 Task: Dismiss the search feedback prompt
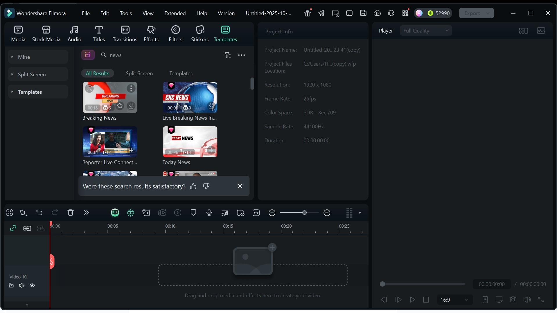tap(240, 186)
